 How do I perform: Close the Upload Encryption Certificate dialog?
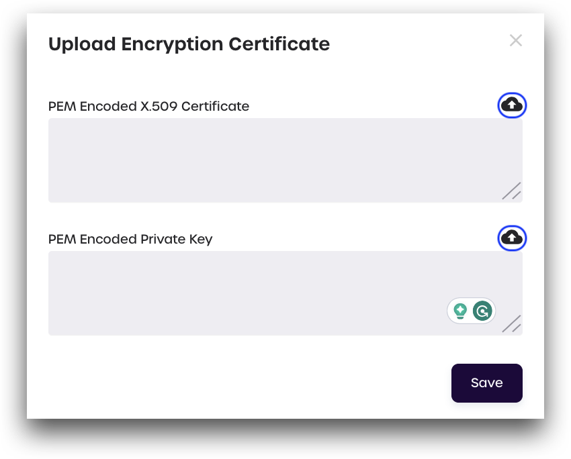pyautogui.click(x=515, y=40)
